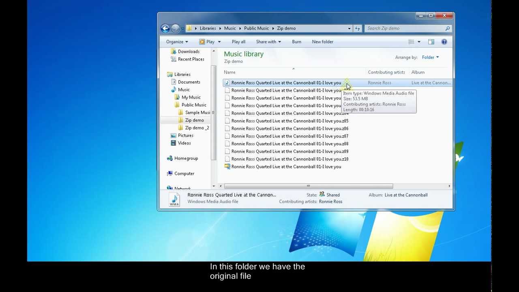This screenshot has width=519, height=292.
Task: Click the Recent Places icon
Action: pos(174,59)
